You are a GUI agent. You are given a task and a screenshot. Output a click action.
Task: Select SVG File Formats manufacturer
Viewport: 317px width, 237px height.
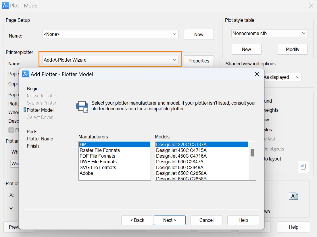[x=115, y=167]
